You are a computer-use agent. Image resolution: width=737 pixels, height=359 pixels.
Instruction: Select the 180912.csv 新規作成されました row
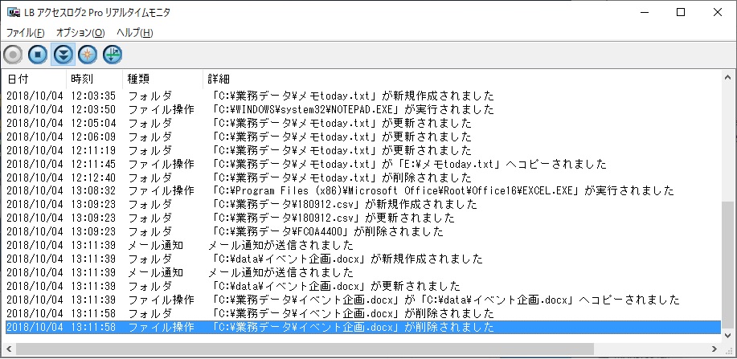[362, 205]
